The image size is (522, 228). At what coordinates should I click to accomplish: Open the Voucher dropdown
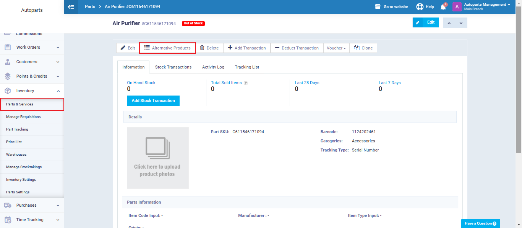[336, 48]
